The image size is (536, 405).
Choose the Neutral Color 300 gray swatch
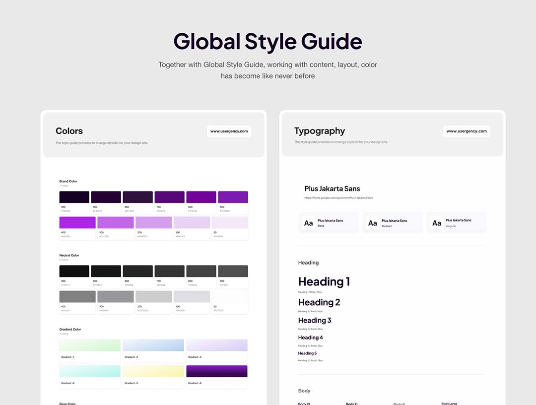tap(116, 296)
